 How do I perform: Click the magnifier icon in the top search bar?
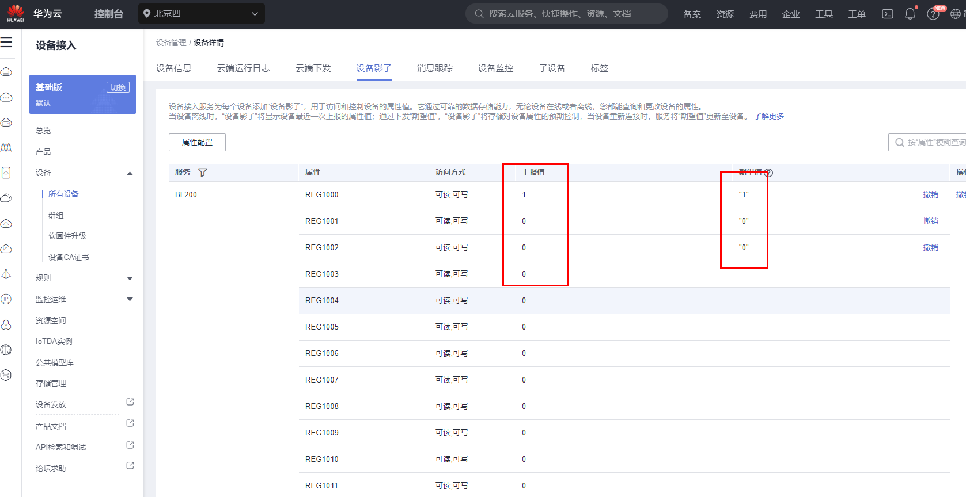(479, 14)
